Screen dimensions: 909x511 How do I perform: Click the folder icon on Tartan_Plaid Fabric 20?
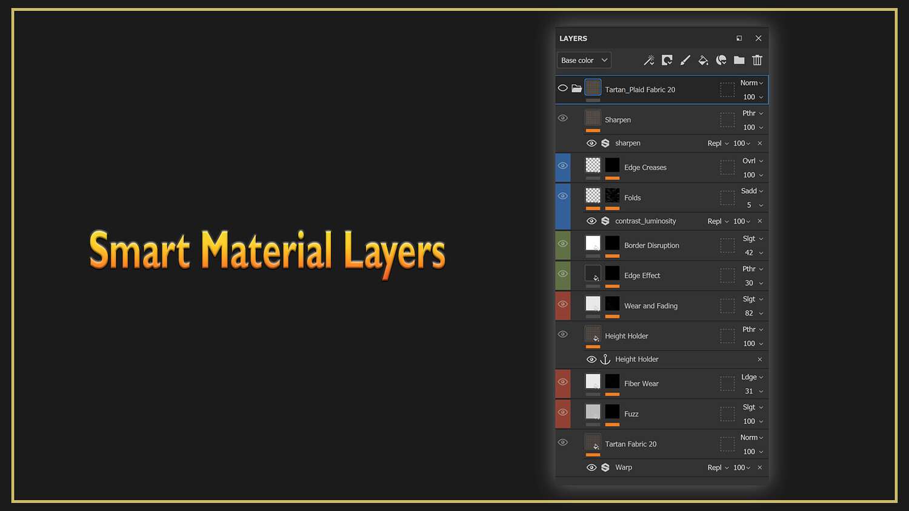[x=577, y=88]
